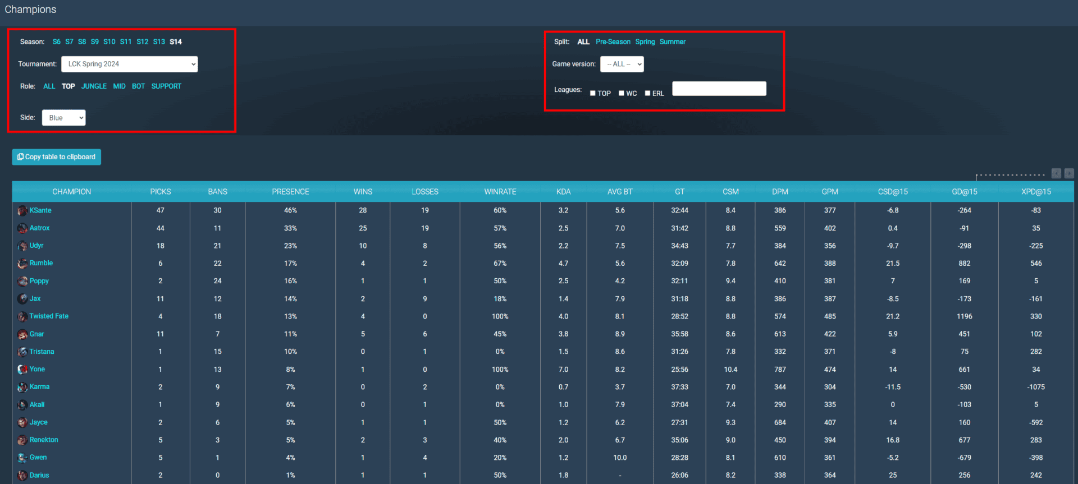Enable the TOP leagues checkbox
This screenshot has width=1078, height=484.
592,94
